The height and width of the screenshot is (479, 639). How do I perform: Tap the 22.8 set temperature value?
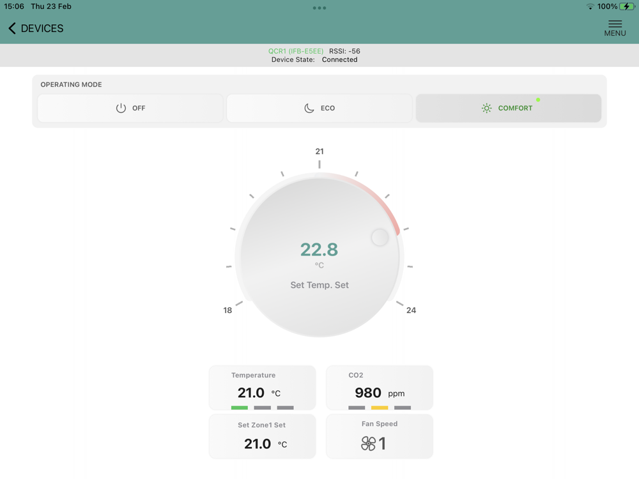pos(319,250)
